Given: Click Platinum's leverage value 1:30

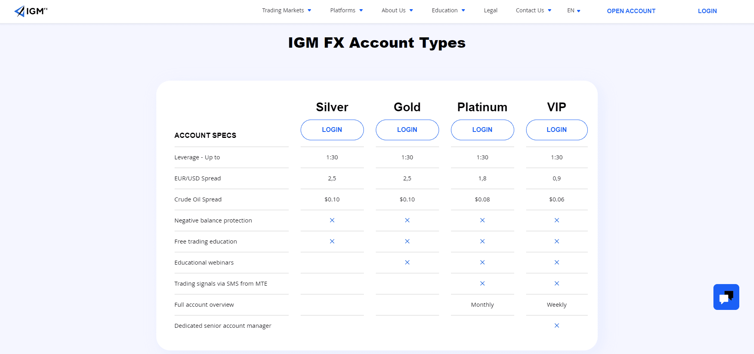Looking at the screenshot, I should coord(482,157).
